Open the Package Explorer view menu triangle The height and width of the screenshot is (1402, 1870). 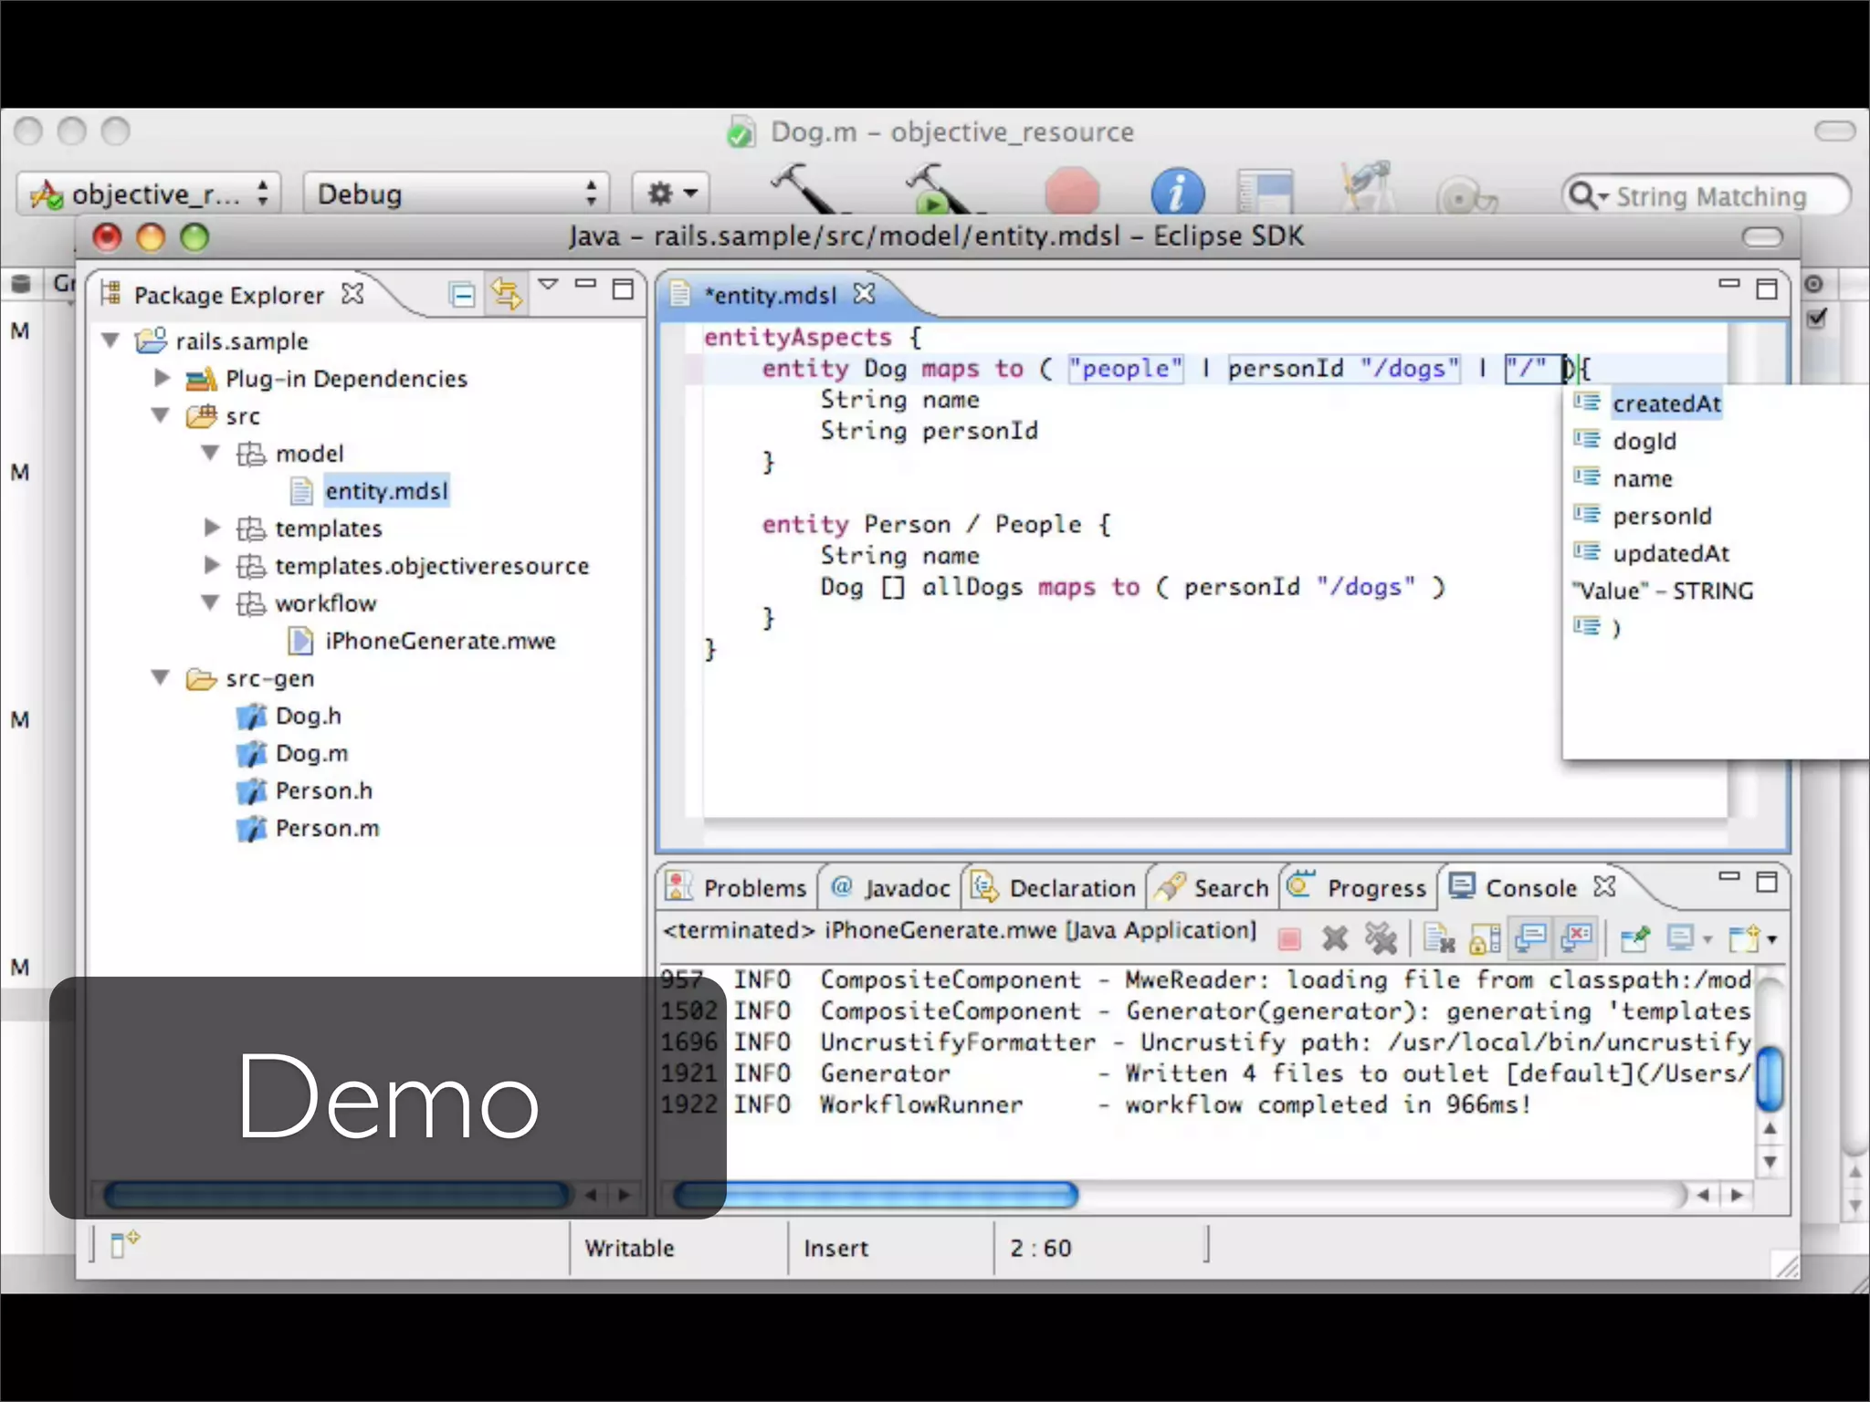tap(548, 285)
